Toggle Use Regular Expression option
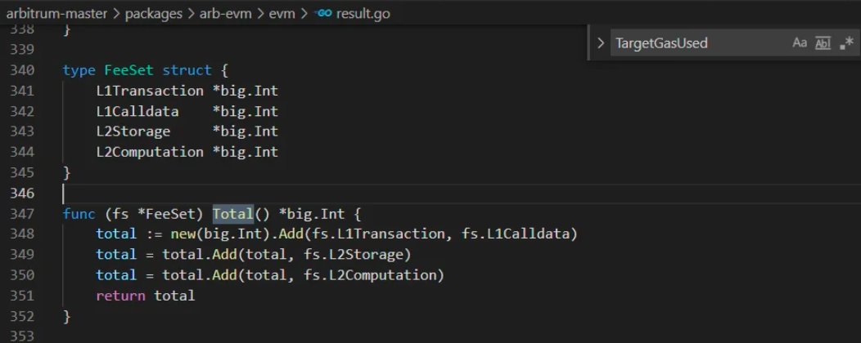861x343 pixels. pyautogui.click(x=846, y=42)
